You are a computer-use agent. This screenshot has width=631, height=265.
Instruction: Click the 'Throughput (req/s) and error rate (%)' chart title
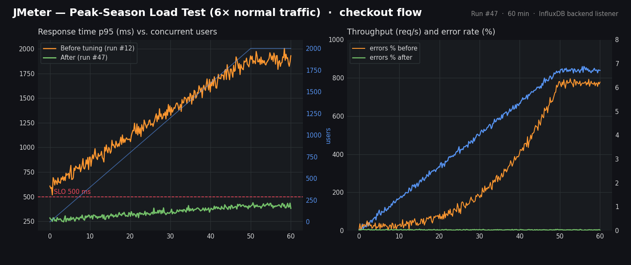coord(421,32)
